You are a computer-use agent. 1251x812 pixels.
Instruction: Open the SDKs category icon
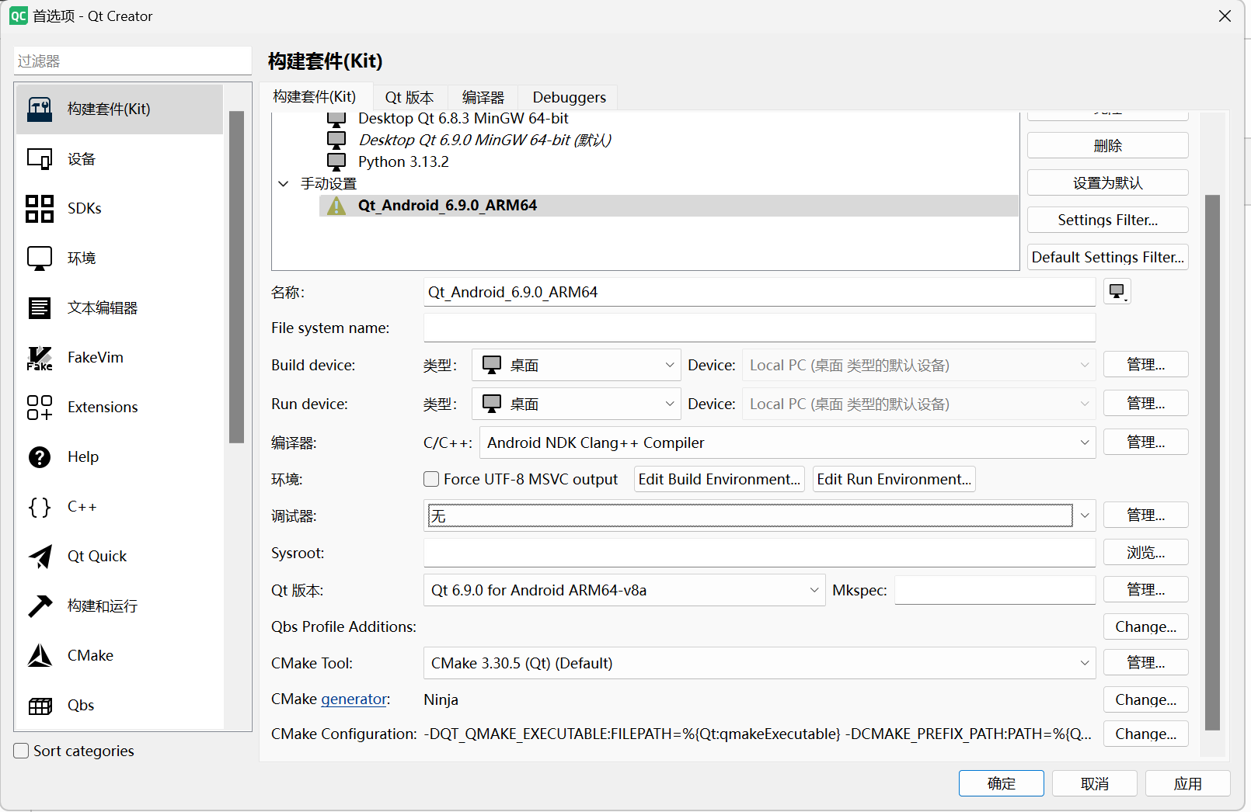(40, 209)
